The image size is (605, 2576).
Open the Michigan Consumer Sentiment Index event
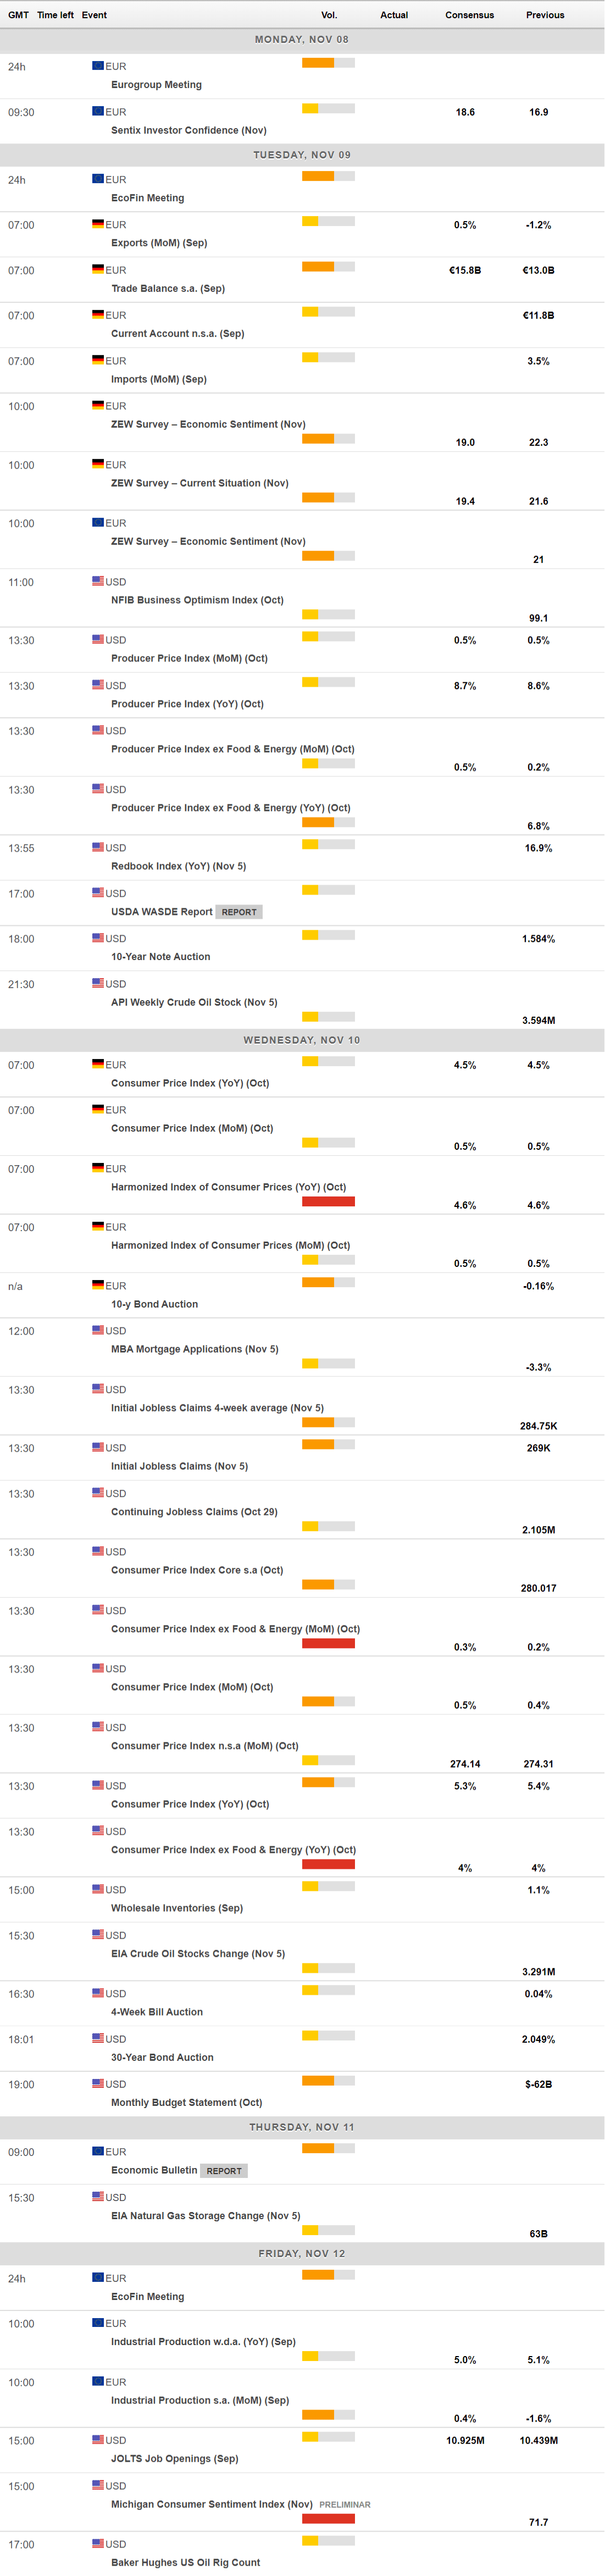coord(211,2504)
